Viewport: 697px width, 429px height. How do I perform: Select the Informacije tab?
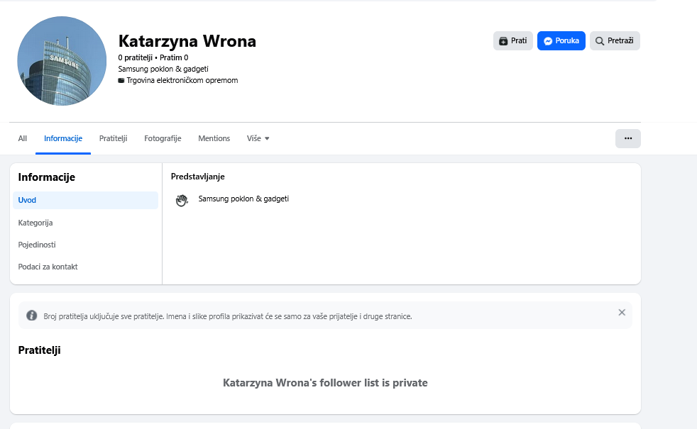(63, 139)
